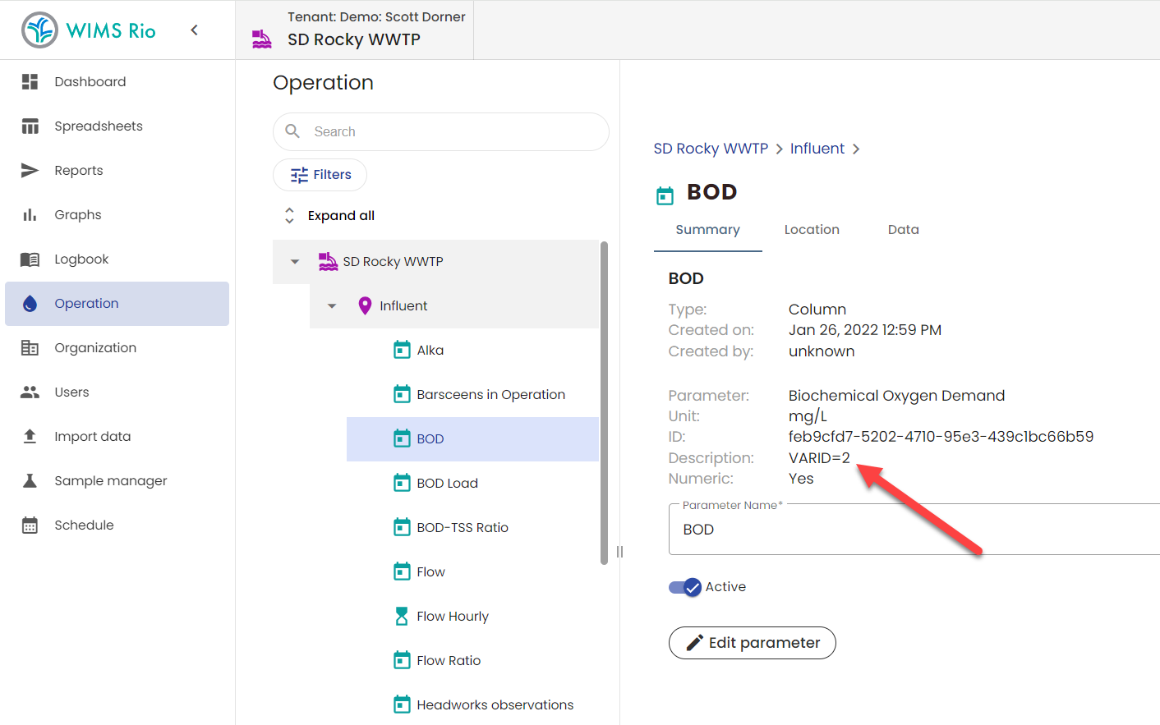Open the Filters button
Image resolution: width=1160 pixels, height=725 pixels.
(320, 175)
